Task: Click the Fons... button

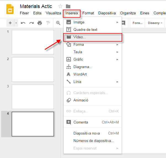Action: coord(138,23)
